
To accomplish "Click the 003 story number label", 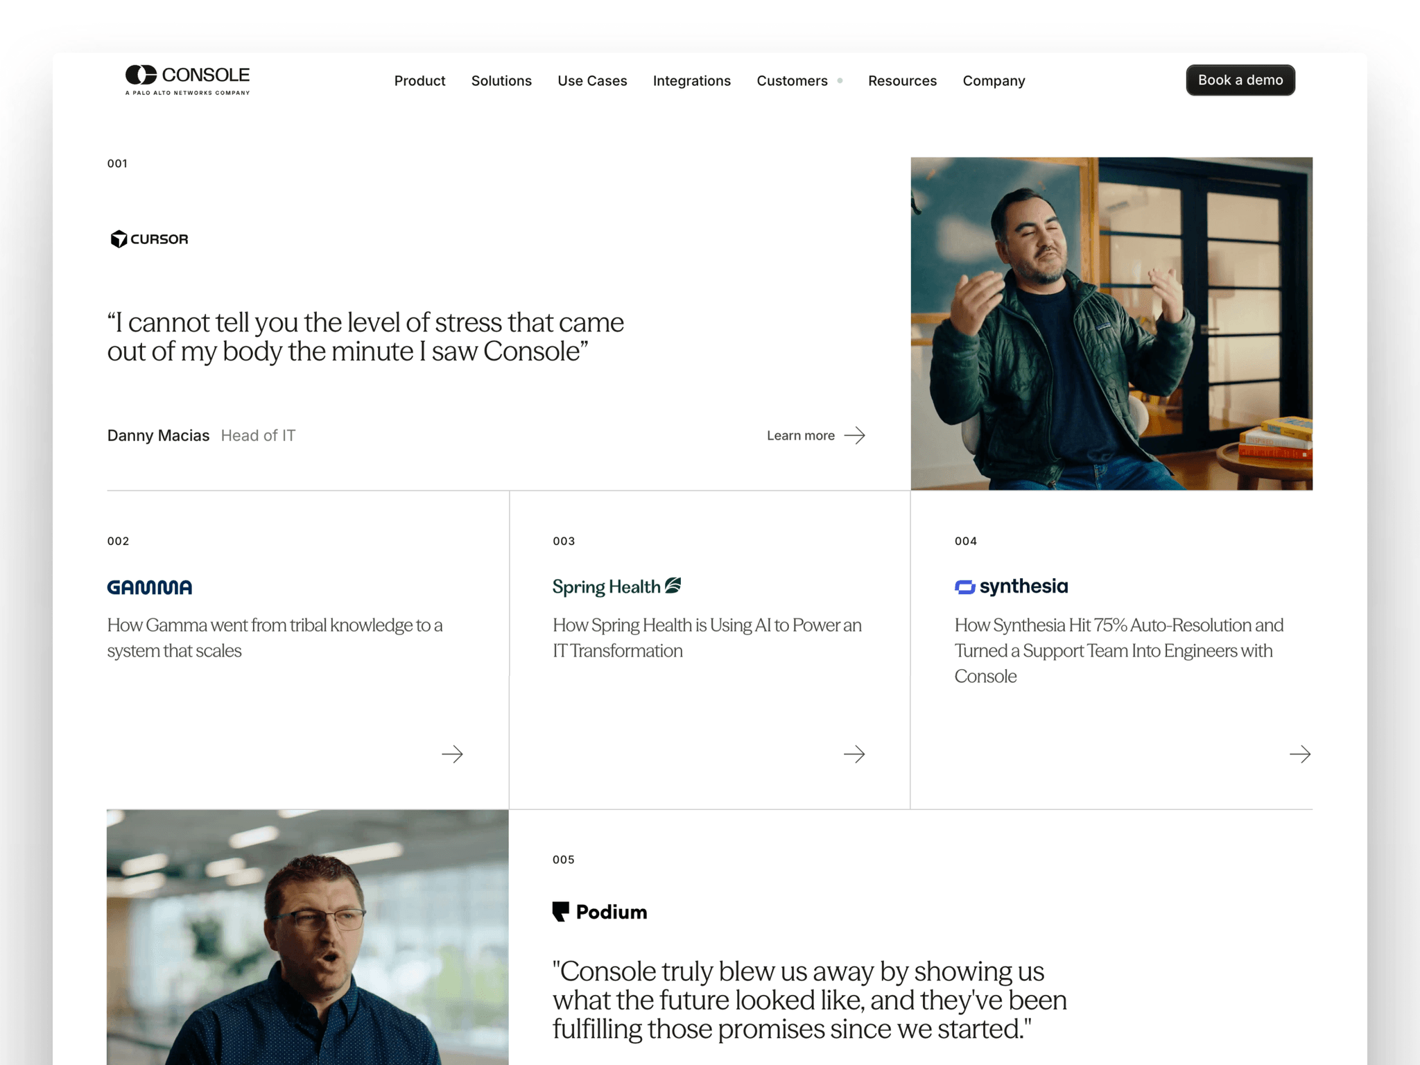I will [x=564, y=541].
